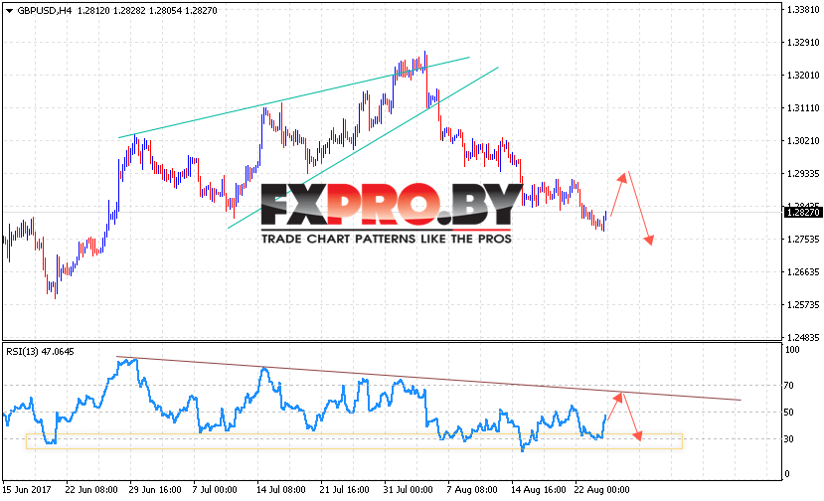Select the 14 Aug 16:00 time label

tap(538, 490)
